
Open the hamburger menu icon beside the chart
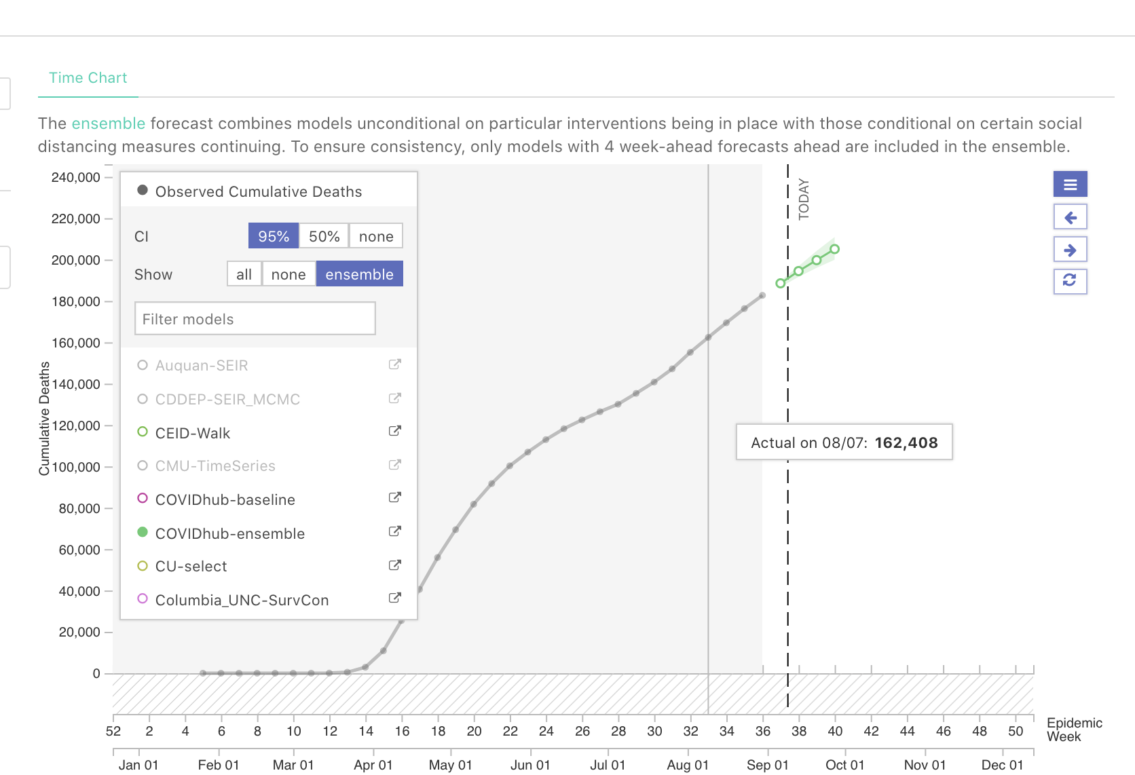(x=1070, y=184)
